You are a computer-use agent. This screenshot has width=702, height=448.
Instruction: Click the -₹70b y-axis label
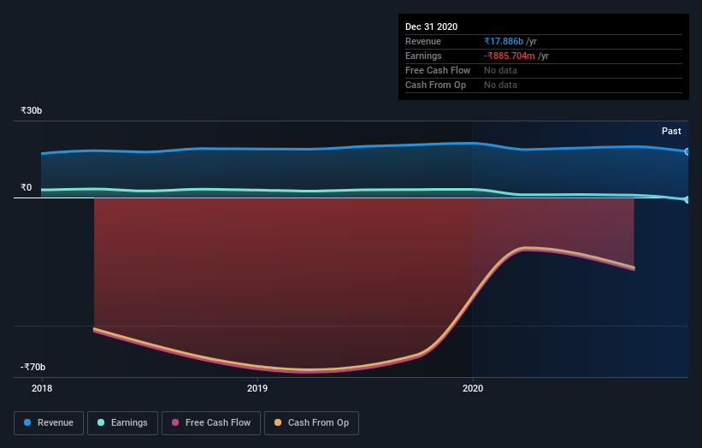coord(33,367)
